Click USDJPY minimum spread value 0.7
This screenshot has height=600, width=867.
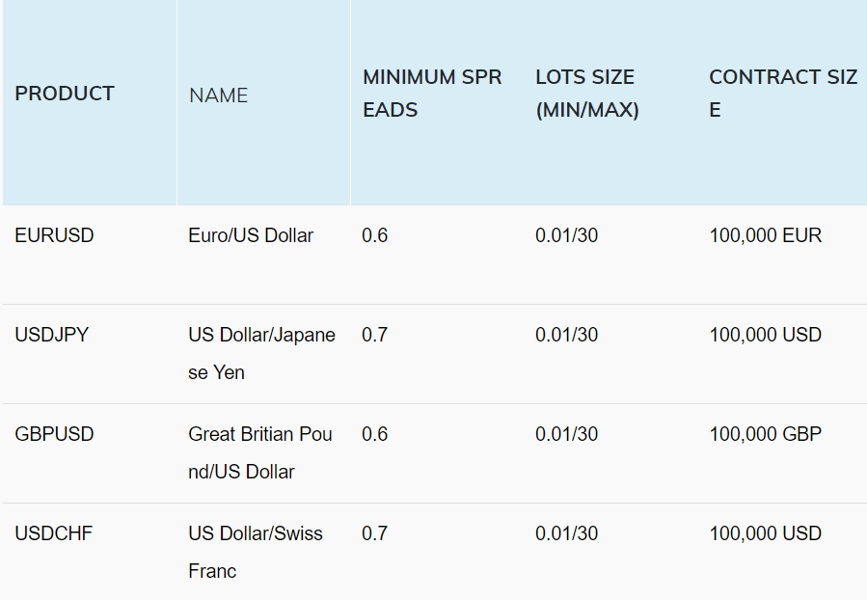point(374,335)
